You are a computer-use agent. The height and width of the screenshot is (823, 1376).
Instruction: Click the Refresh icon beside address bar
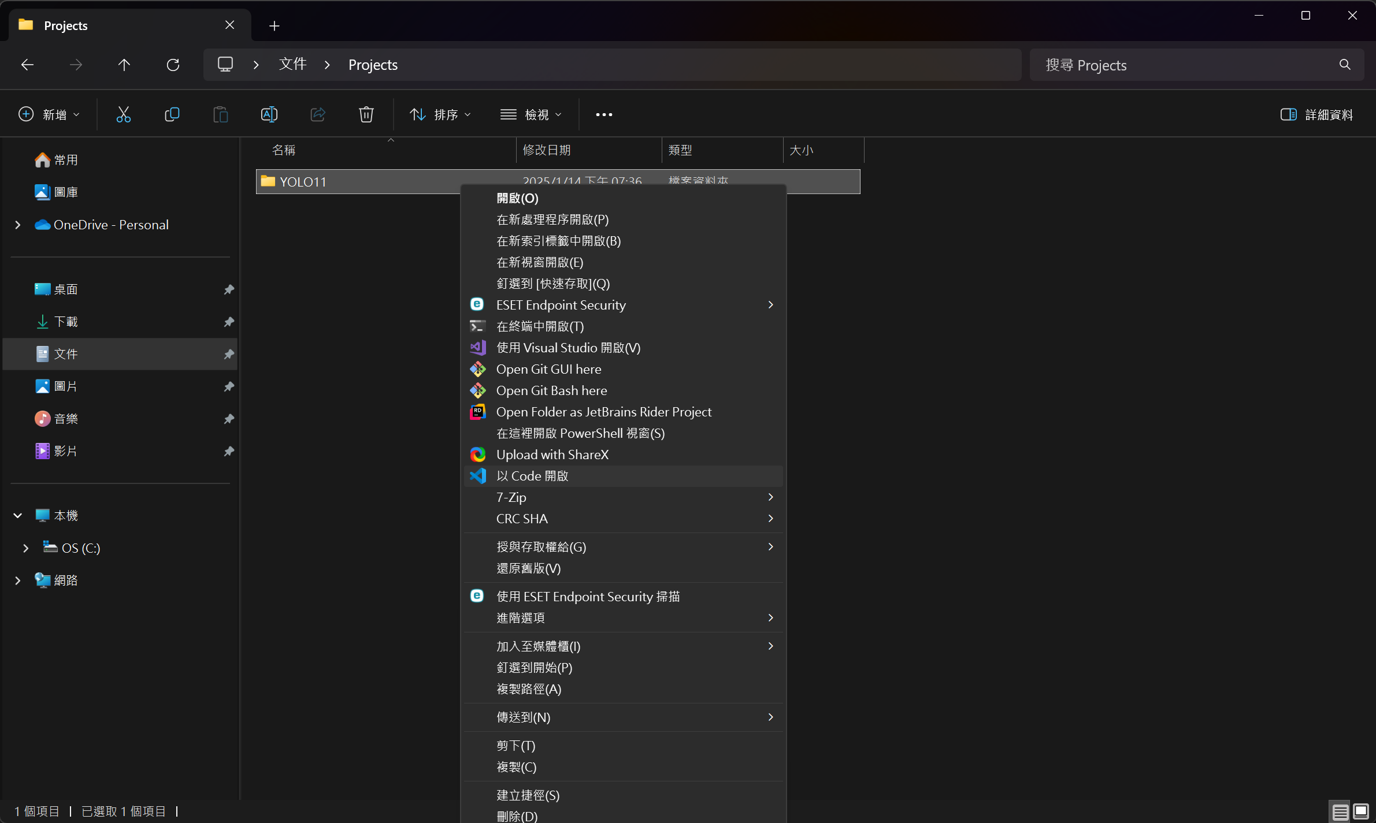click(173, 65)
